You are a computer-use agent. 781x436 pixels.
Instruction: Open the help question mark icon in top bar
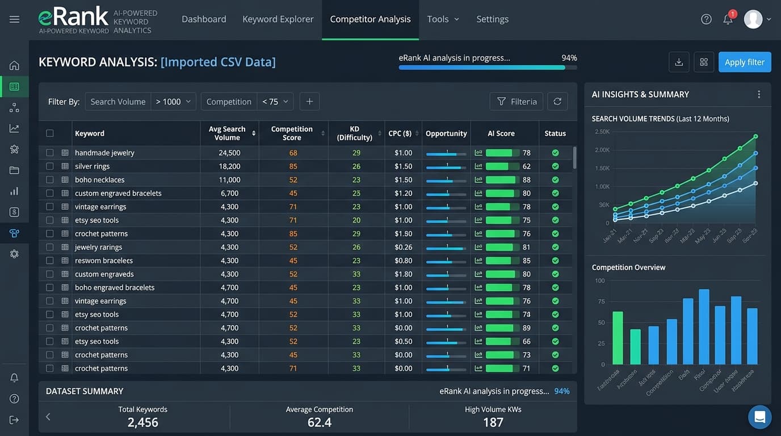(x=706, y=19)
